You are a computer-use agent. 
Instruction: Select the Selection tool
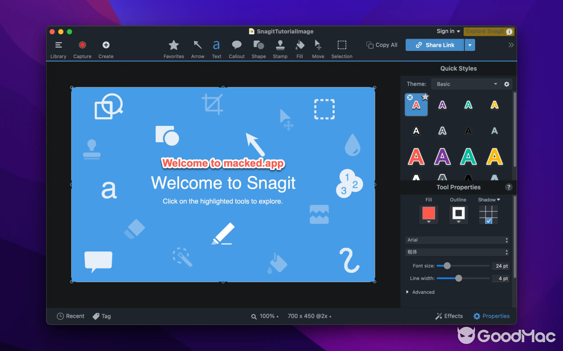point(342,48)
